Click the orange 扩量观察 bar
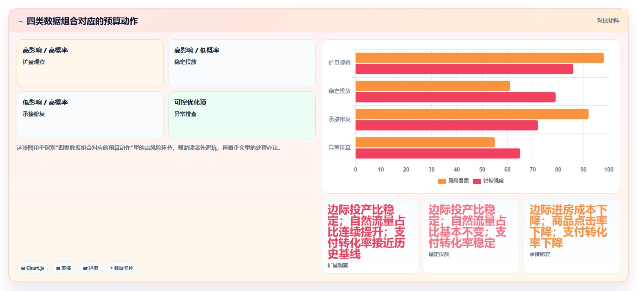The height and width of the screenshot is (291, 637). 480,58
